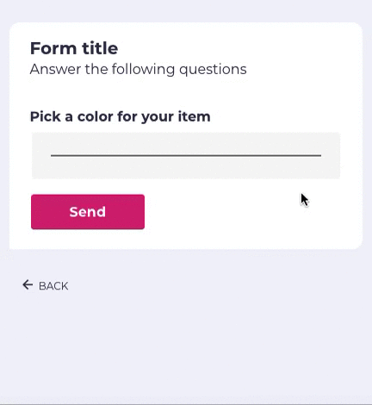Click the white card area above the heading

pos(186,31)
